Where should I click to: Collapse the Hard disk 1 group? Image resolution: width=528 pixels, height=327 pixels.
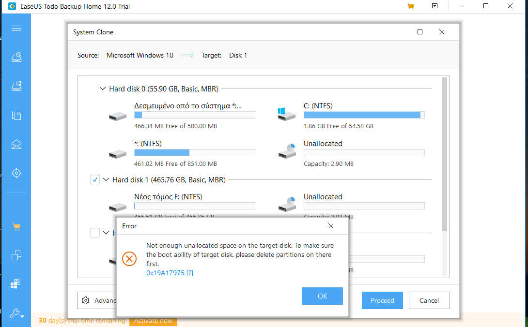tap(106, 179)
